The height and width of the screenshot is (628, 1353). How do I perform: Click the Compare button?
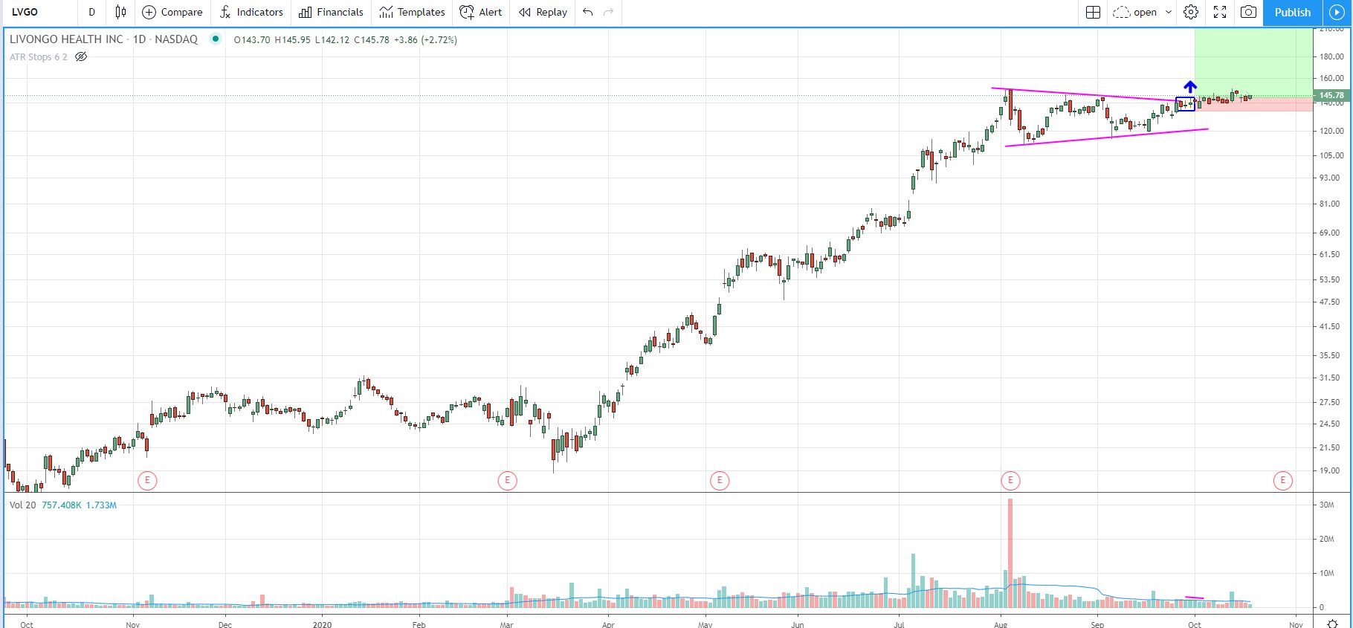(172, 12)
